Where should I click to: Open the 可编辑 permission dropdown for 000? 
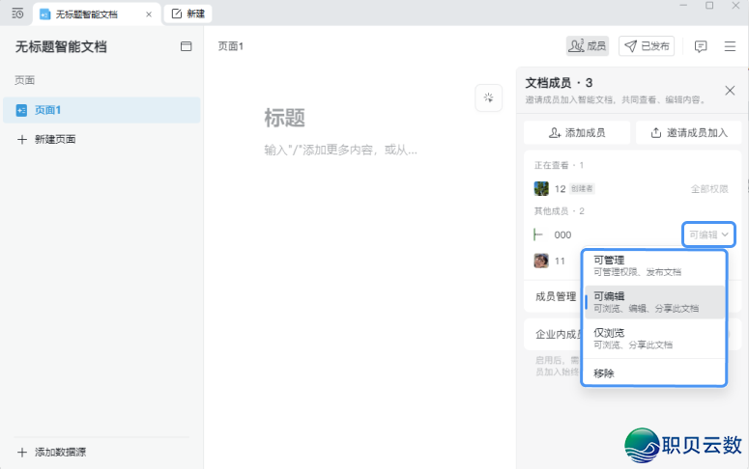(708, 234)
